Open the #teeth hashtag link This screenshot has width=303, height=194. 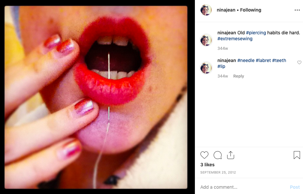tap(279, 60)
